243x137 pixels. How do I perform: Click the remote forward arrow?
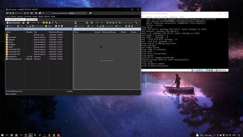click(x=102, y=23)
